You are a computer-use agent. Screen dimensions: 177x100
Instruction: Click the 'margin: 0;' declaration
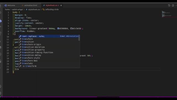(x=21, y=15)
